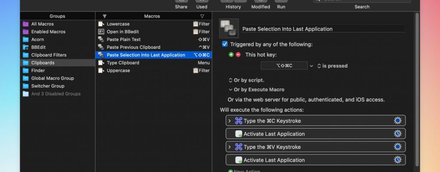Expand the Type the ⌘C Keystroke action
440x172 pixels.
click(x=230, y=121)
